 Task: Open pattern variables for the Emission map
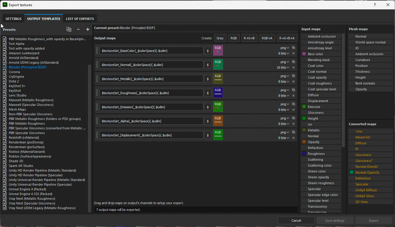207,107
